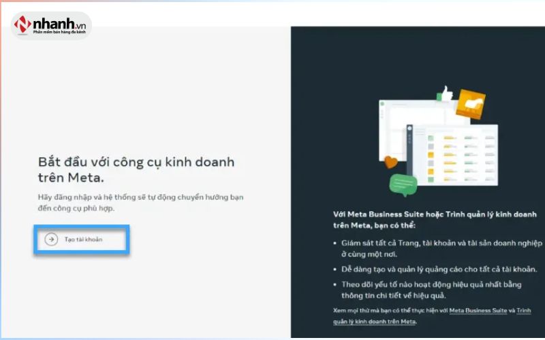Open the Meta Business Suite link
The width and height of the screenshot is (545, 340).
(x=478, y=311)
